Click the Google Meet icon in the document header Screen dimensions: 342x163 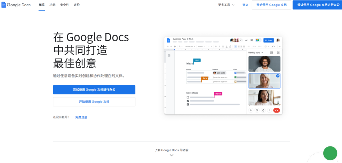click(x=258, y=40)
